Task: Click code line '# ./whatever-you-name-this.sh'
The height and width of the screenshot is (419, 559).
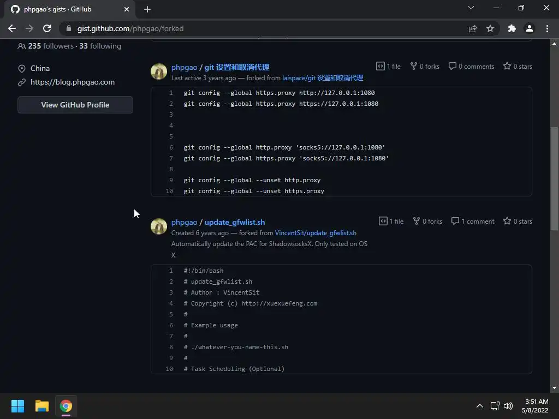Action: 236,347
